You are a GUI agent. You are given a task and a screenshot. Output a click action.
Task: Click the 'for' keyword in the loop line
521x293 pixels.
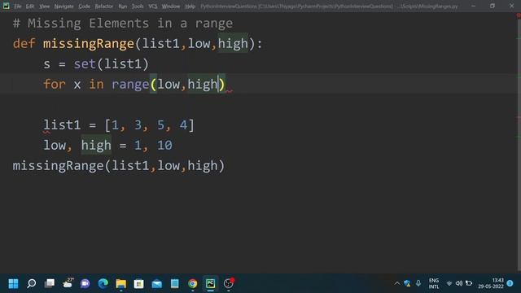pyautogui.click(x=55, y=84)
